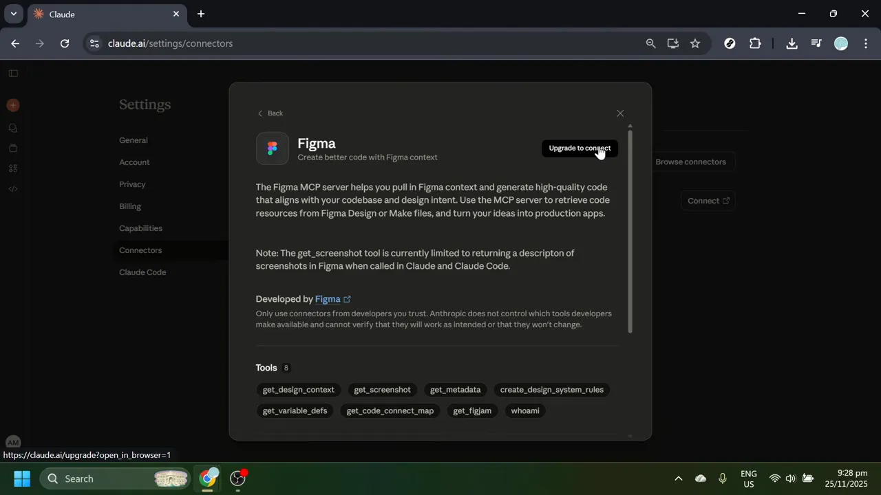The width and height of the screenshot is (881, 495).
Task: Select create_design_system_rules tool chip
Action: pyautogui.click(x=551, y=390)
